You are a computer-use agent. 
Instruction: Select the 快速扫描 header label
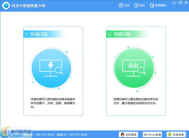[x=39, y=34]
